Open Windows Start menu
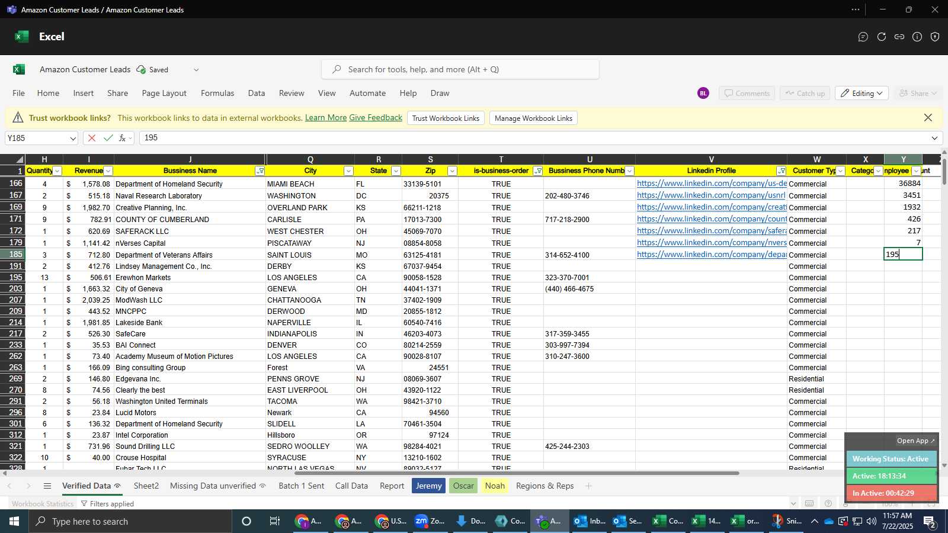948x533 pixels. click(14, 521)
